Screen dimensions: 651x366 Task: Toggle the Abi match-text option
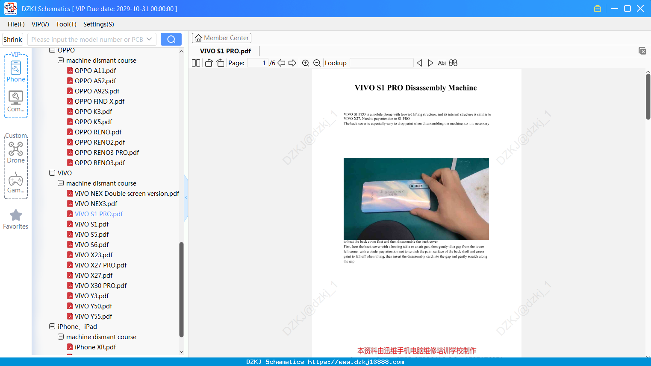click(x=442, y=63)
